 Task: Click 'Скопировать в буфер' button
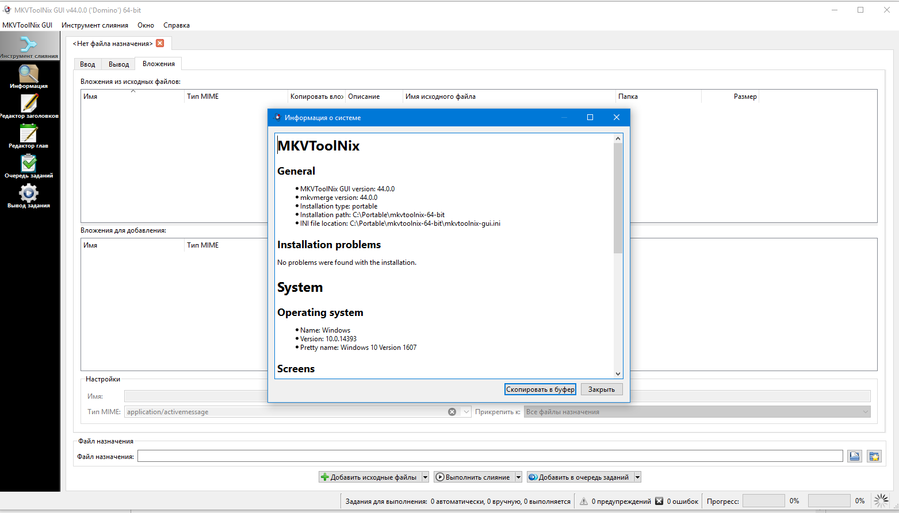pos(540,389)
